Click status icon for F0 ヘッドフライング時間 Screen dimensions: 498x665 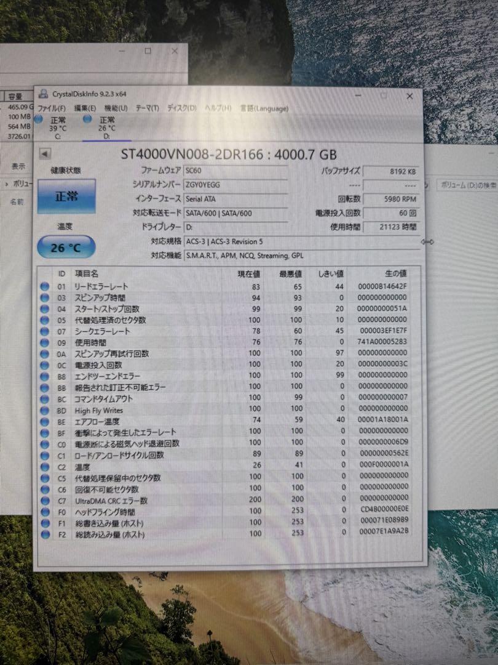(44, 512)
